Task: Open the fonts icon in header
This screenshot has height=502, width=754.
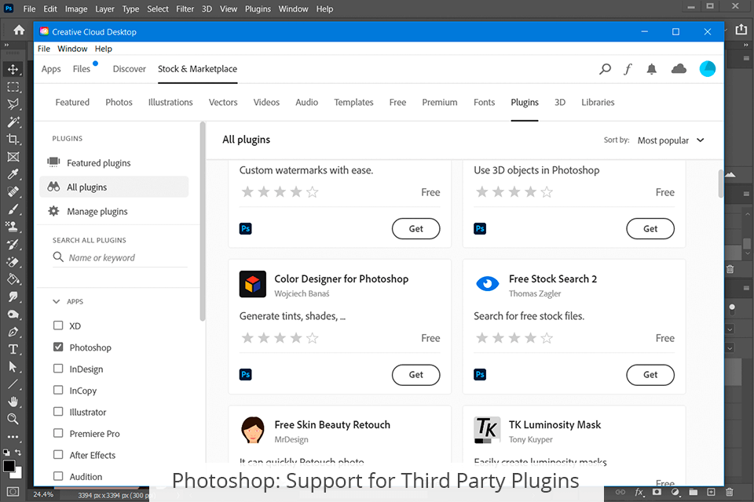Action: pyautogui.click(x=628, y=69)
